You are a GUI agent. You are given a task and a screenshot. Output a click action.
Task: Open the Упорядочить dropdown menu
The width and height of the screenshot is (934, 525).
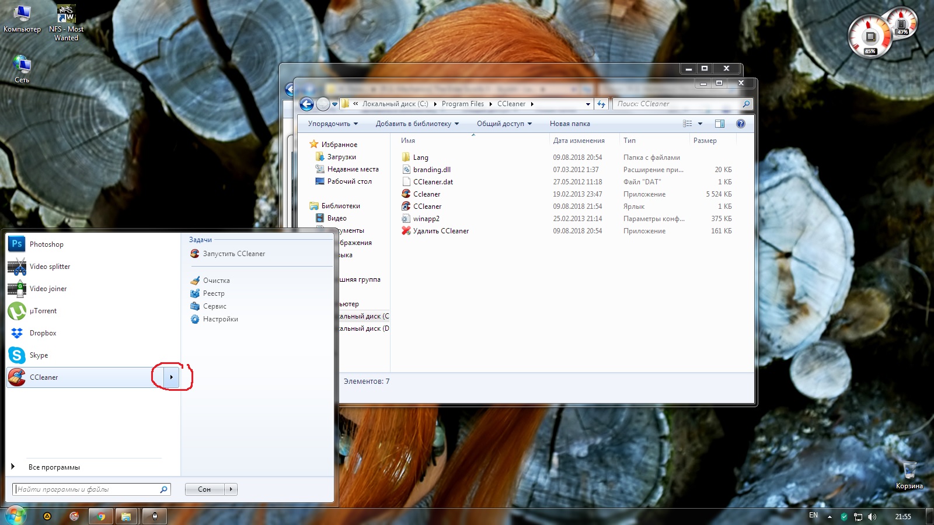pos(333,124)
